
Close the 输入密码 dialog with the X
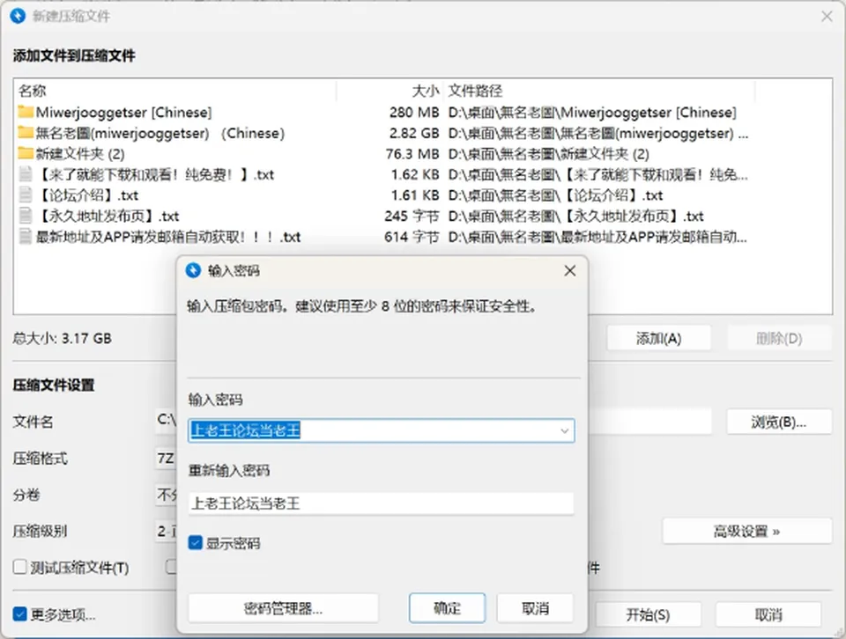coord(570,270)
